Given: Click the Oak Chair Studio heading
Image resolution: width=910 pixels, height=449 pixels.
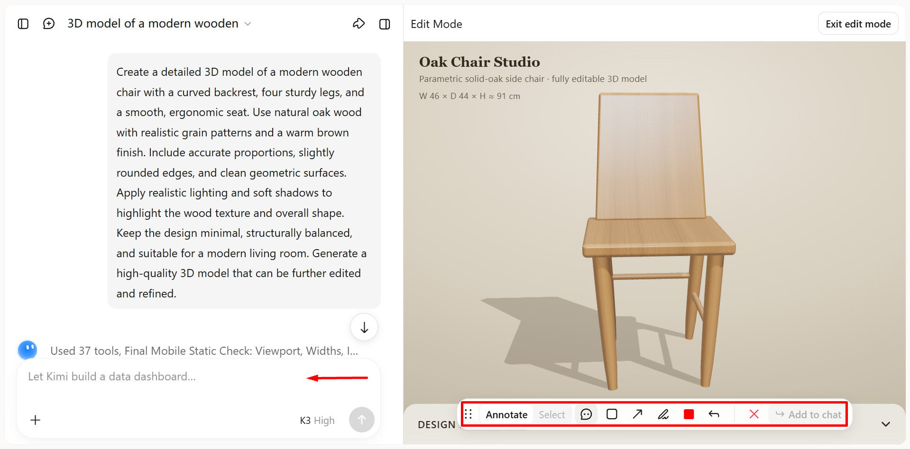Looking at the screenshot, I should [479, 62].
